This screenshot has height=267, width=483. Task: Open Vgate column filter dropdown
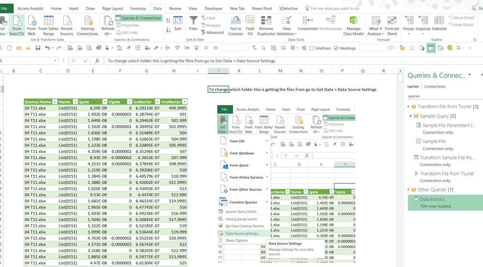coord(129,102)
